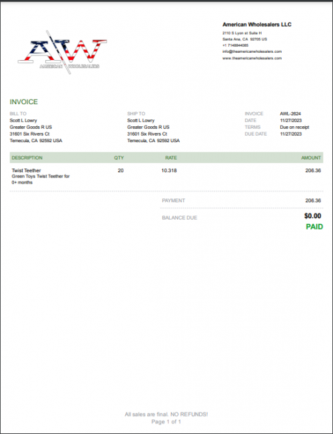Click Temecula, CA 92592 USA under BILL TO
This screenshot has height=434, width=333.
(36, 141)
